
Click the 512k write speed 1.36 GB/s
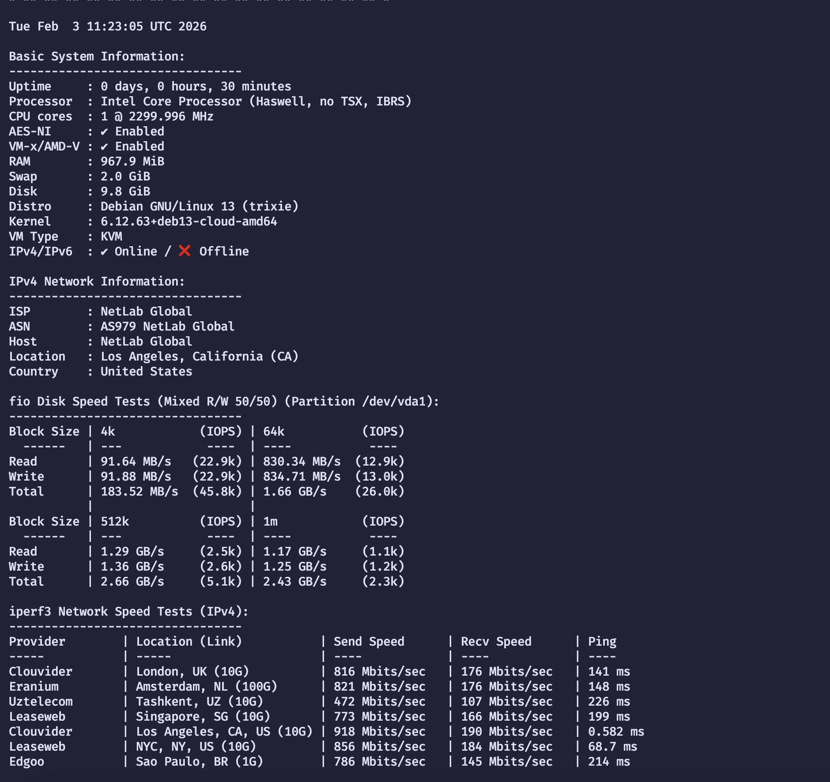click(x=132, y=567)
